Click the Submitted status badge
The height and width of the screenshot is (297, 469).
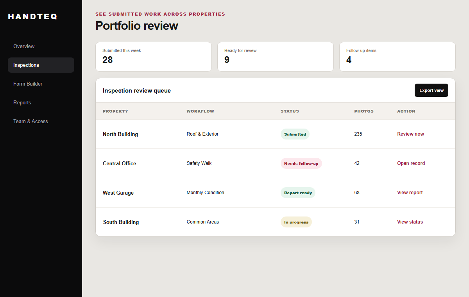click(295, 134)
